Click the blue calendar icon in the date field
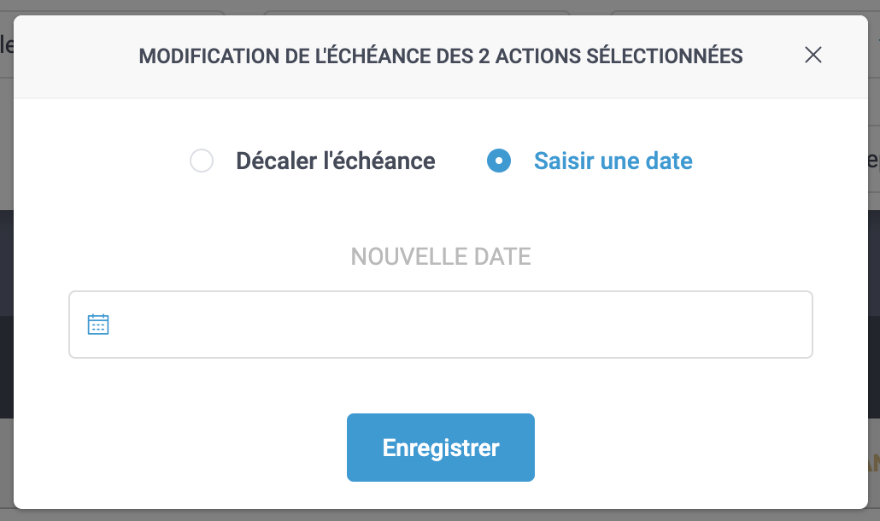The image size is (880, 521). [98, 324]
